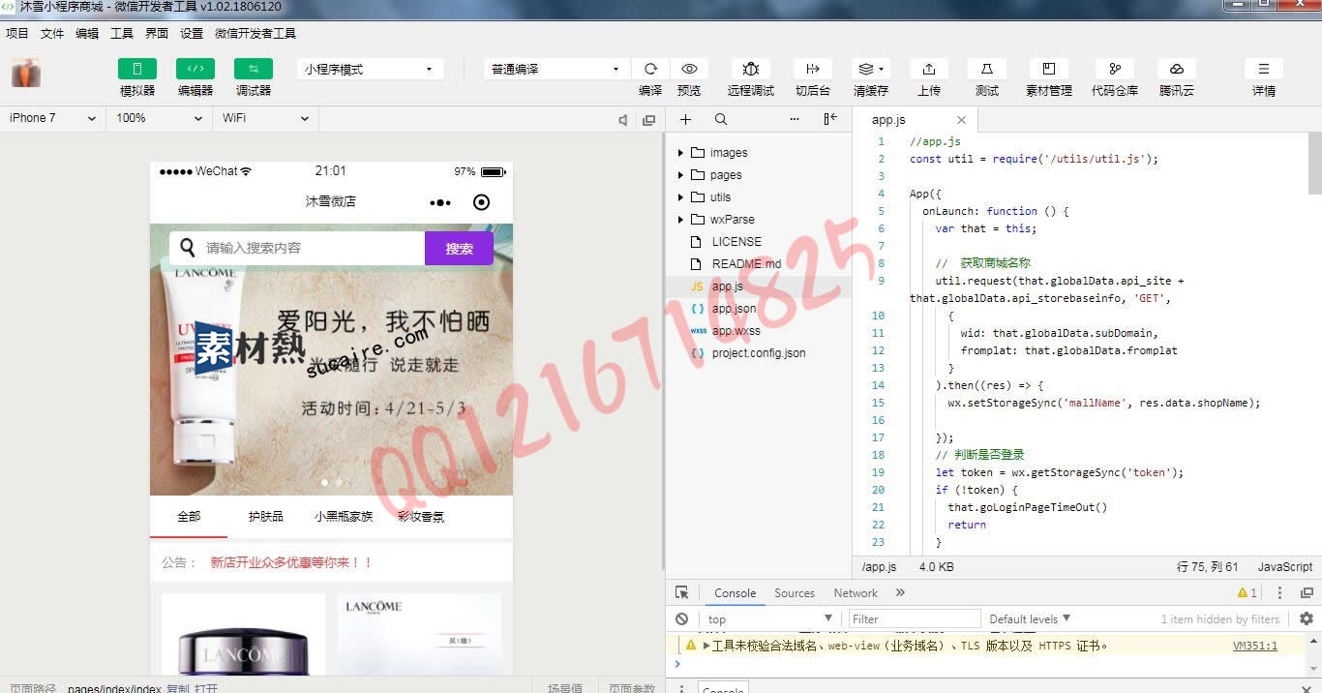Switch to the Network devtools tab

pyautogui.click(x=856, y=593)
